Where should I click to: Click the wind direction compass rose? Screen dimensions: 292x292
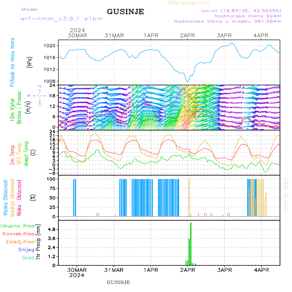click(40, 95)
